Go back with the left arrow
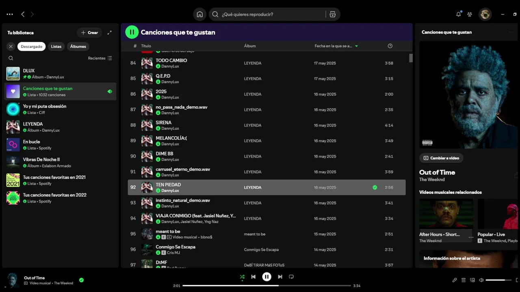 point(23,14)
